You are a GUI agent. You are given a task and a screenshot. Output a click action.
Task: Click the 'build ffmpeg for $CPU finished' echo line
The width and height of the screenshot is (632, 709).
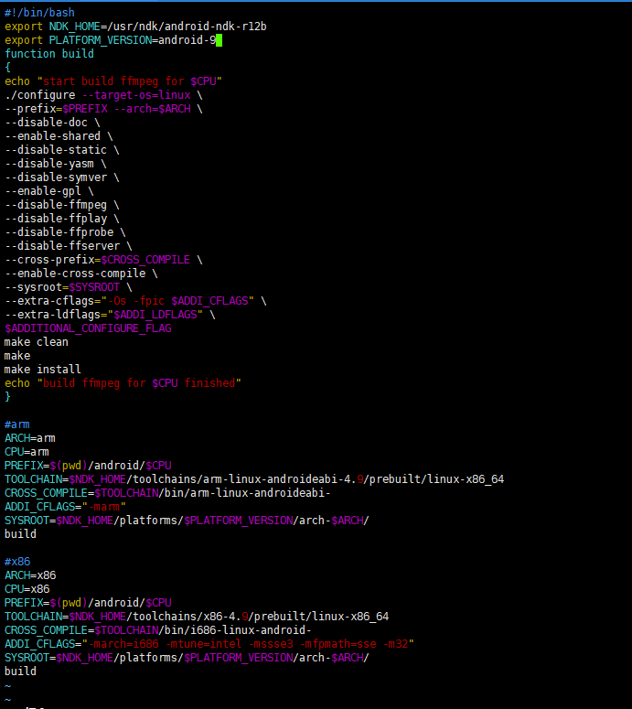click(x=123, y=383)
